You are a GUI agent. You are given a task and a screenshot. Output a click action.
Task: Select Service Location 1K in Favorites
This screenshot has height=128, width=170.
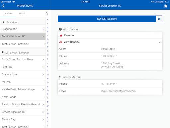[x=23, y=36]
